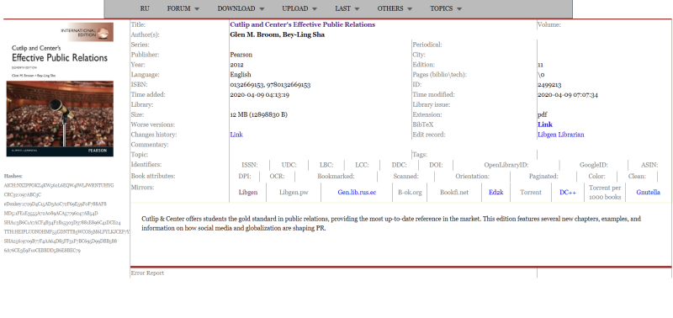Expand the UPLOAD menu
Screen dimensions: 673x318
click(x=299, y=8)
